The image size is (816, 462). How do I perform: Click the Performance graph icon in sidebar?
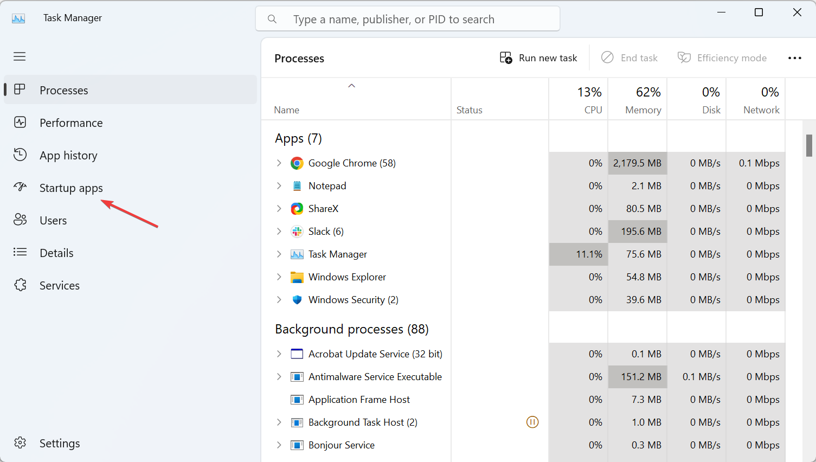pyautogui.click(x=20, y=122)
